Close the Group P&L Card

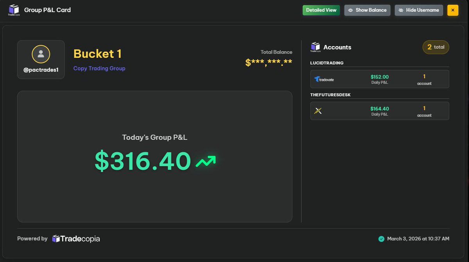453,10
